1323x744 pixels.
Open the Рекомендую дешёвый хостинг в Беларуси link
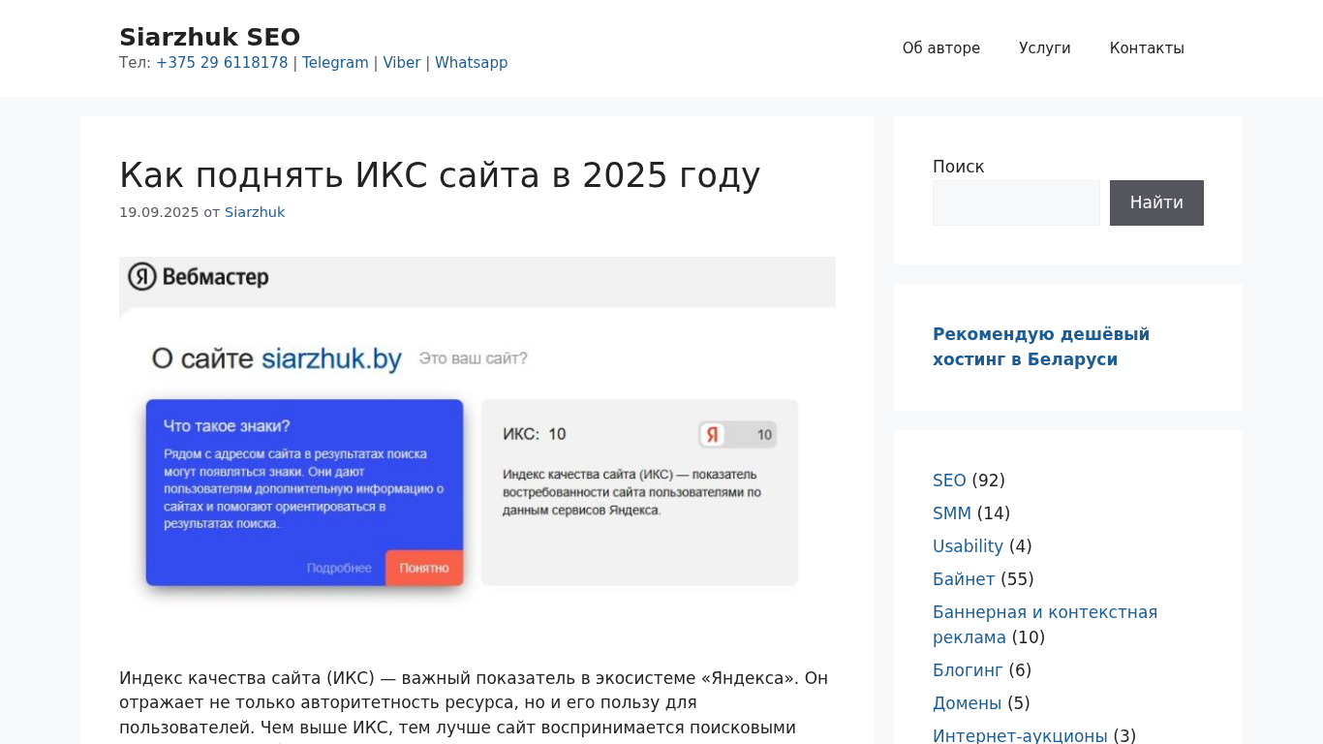[x=1041, y=347]
